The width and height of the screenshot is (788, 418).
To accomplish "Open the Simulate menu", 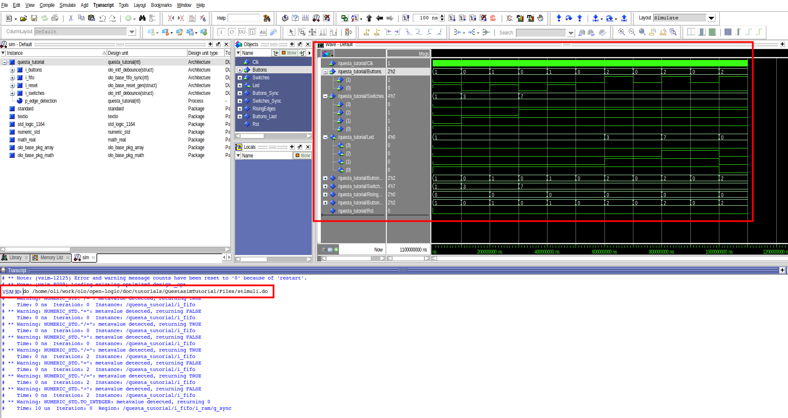I will point(67,5).
